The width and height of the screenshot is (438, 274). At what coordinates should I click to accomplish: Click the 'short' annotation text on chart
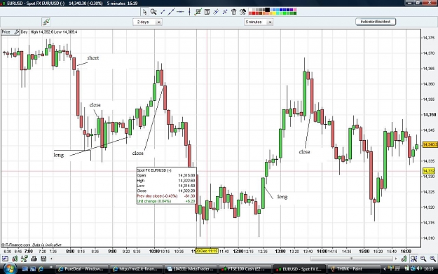[93, 58]
